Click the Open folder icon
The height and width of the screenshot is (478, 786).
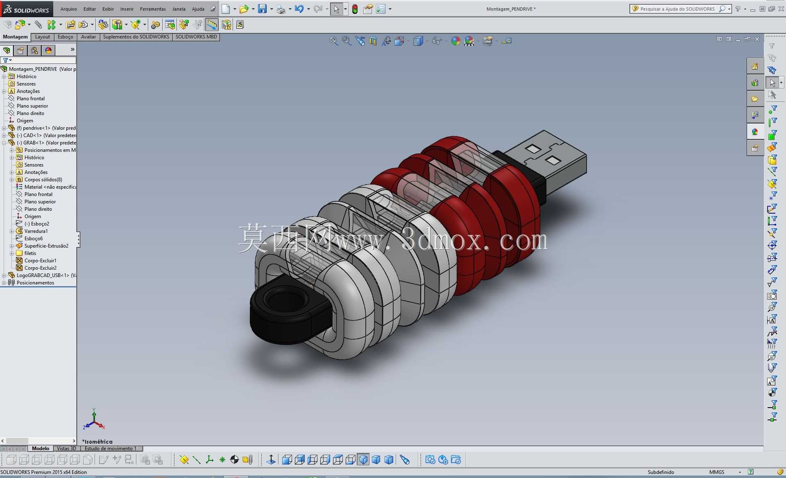244,9
